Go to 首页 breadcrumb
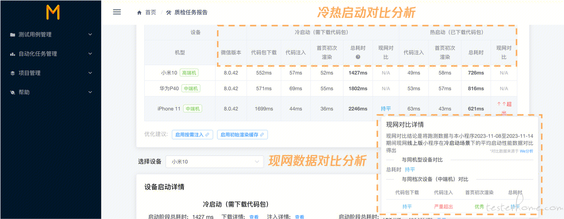The height and width of the screenshot is (219, 564). [x=151, y=12]
